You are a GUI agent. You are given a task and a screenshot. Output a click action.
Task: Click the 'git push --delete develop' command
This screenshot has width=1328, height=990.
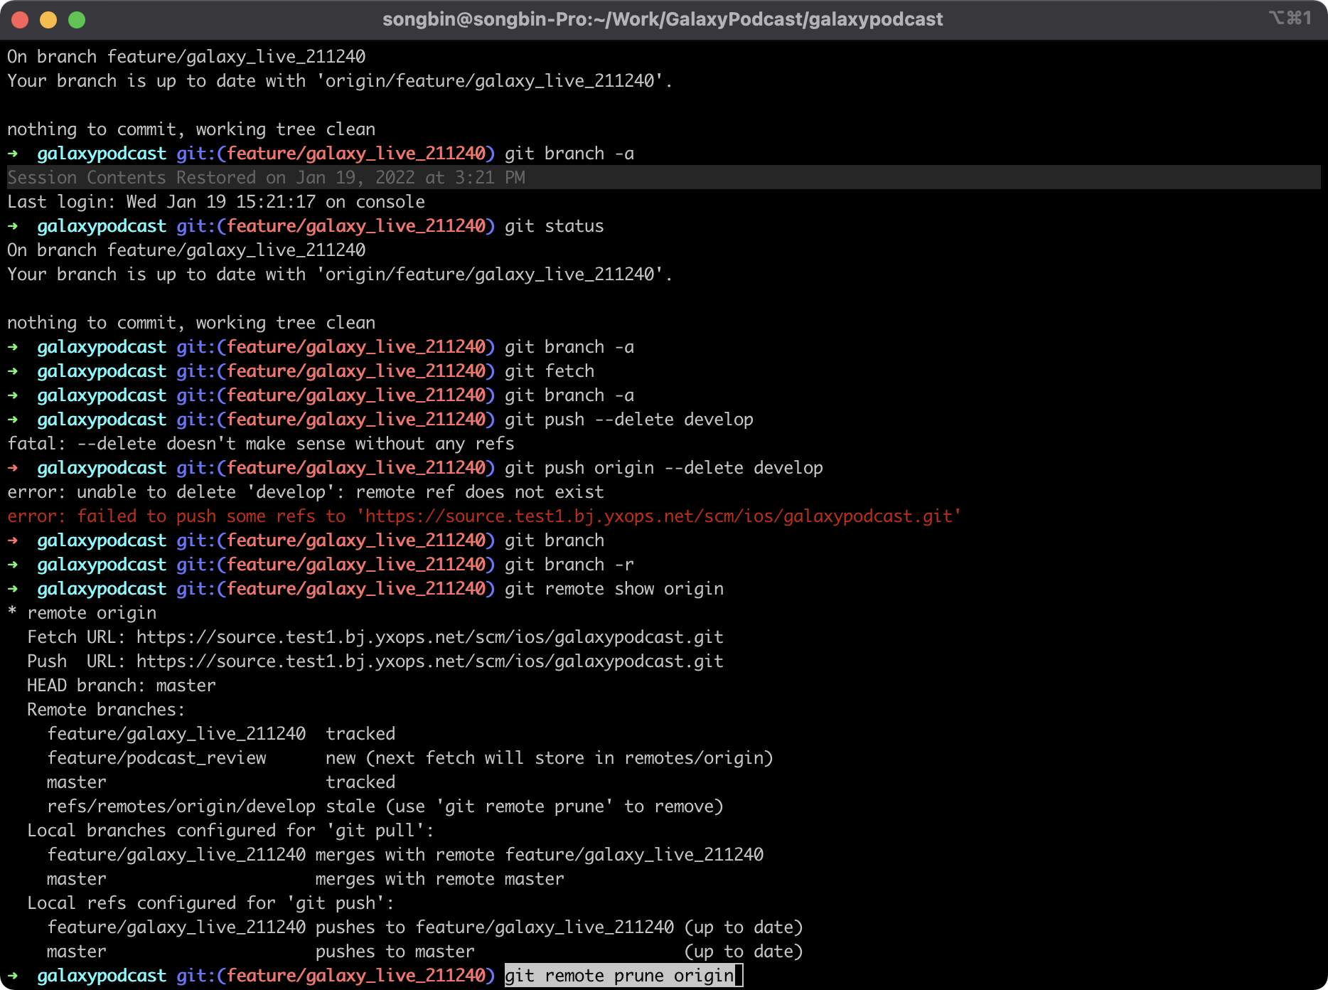point(629,420)
